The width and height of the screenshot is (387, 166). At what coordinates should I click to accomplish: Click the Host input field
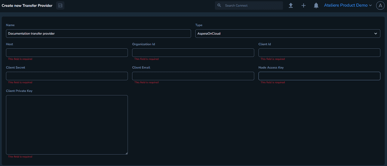coord(67,53)
